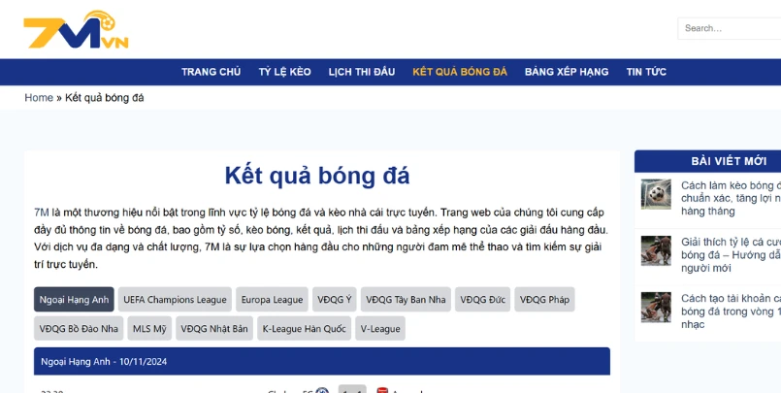Image resolution: width=781 pixels, height=393 pixels.
Task: Open Lịch Thi Đấu menu item
Action: (x=361, y=72)
